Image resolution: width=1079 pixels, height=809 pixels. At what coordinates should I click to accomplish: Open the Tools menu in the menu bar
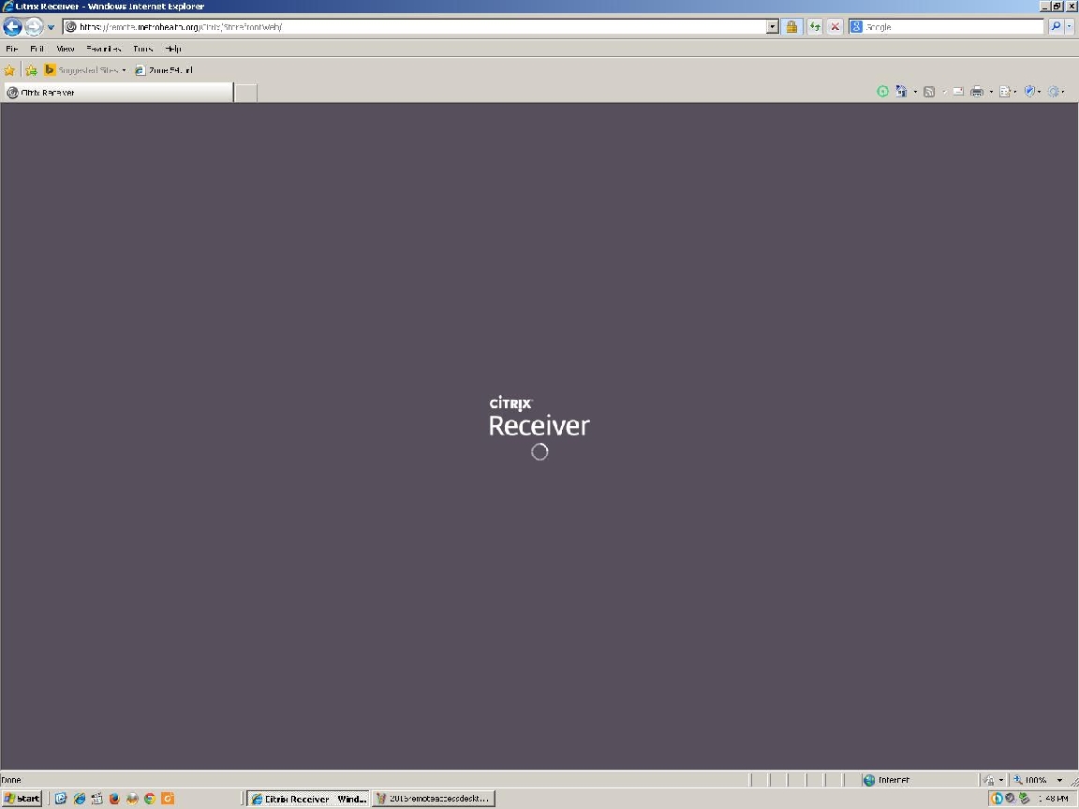click(142, 49)
